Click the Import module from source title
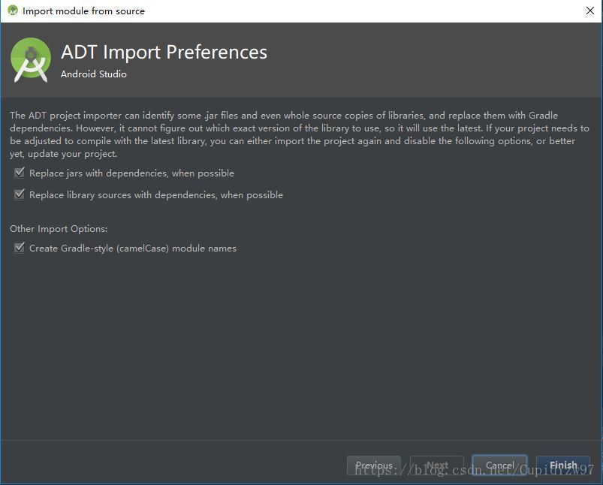This screenshot has height=485, width=603. (83, 11)
